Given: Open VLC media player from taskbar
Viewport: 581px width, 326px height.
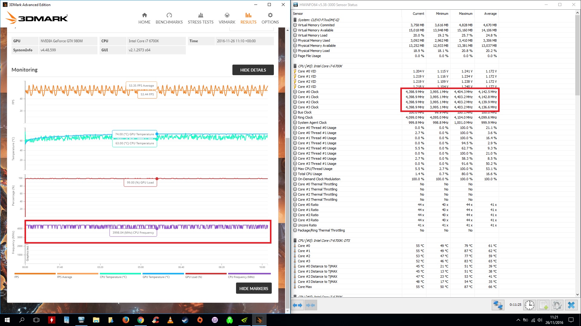Looking at the screenshot, I should [170, 320].
